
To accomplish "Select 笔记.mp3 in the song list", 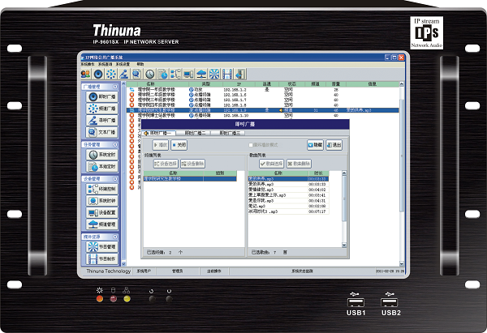I will [x=256, y=206].
